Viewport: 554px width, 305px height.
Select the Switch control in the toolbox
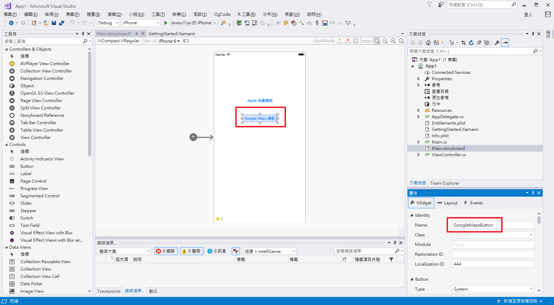pos(27,218)
